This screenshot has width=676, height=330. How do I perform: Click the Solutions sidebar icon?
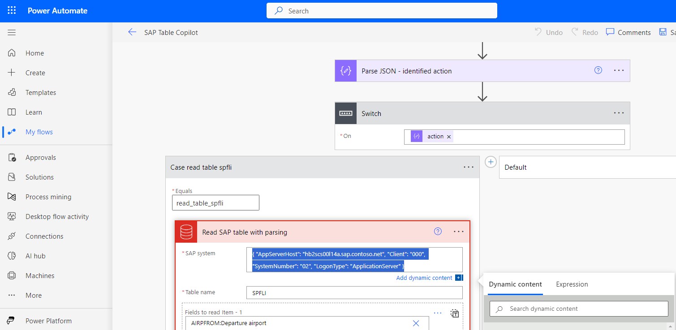point(12,177)
